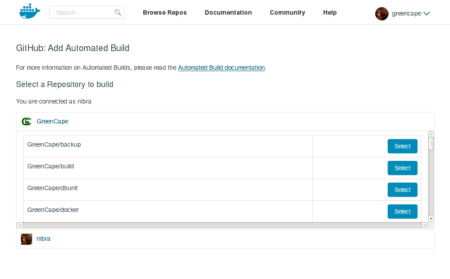Open the Browse Repos menu
This screenshot has height=279, width=450.
[x=165, y=12]
